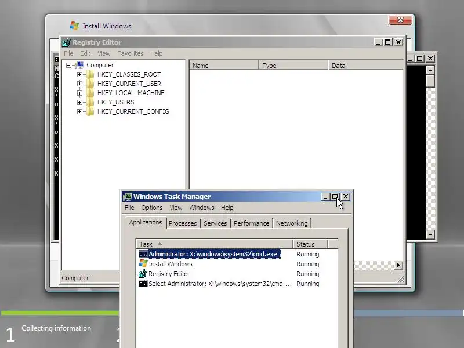
Task: Open Registry Editor View menu
Action: coord(104,53)
